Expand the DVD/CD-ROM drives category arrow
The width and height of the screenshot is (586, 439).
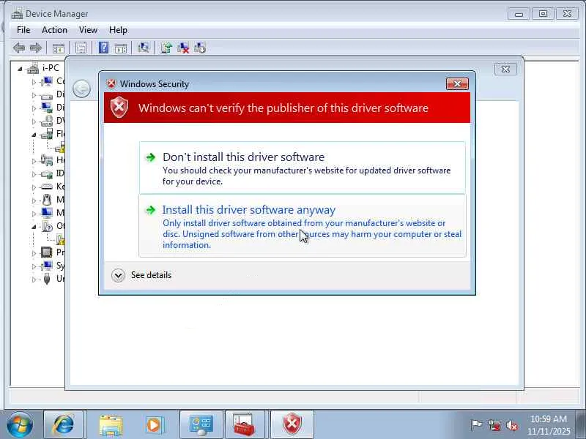coord(34,121)
